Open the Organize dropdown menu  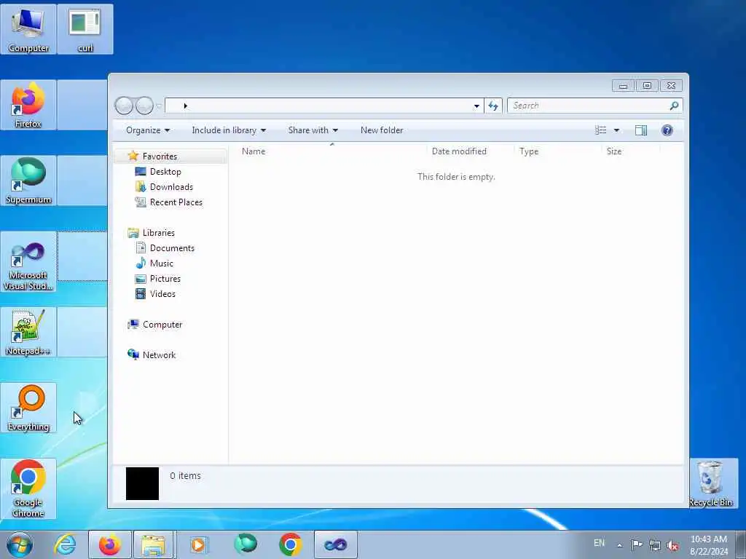coord(147,130)
